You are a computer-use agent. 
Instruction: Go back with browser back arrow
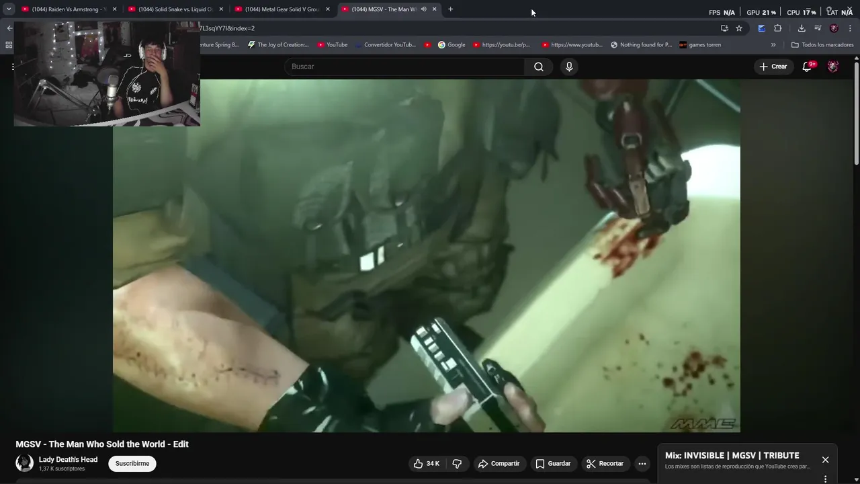coord(9,28)
